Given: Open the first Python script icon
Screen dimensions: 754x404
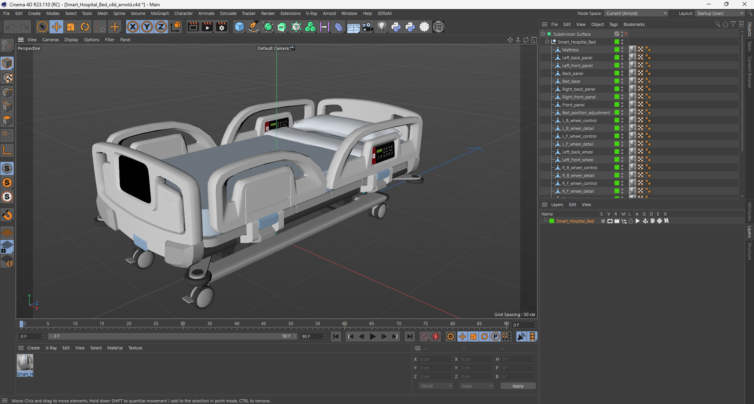Looking at the screenshot, I should 396,27.
